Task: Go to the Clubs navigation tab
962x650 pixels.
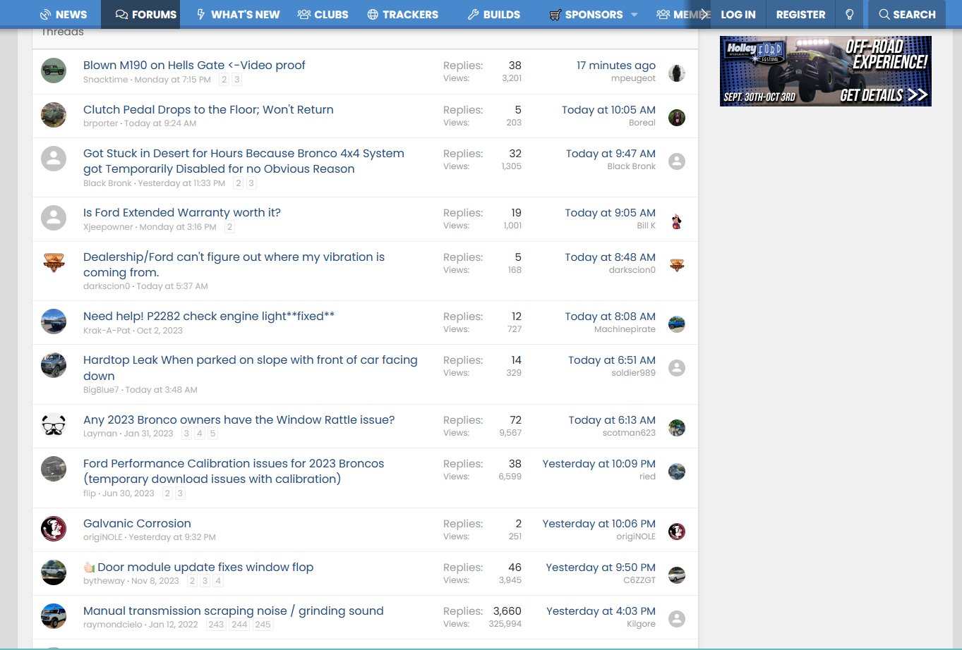Action: pos(323,14)
